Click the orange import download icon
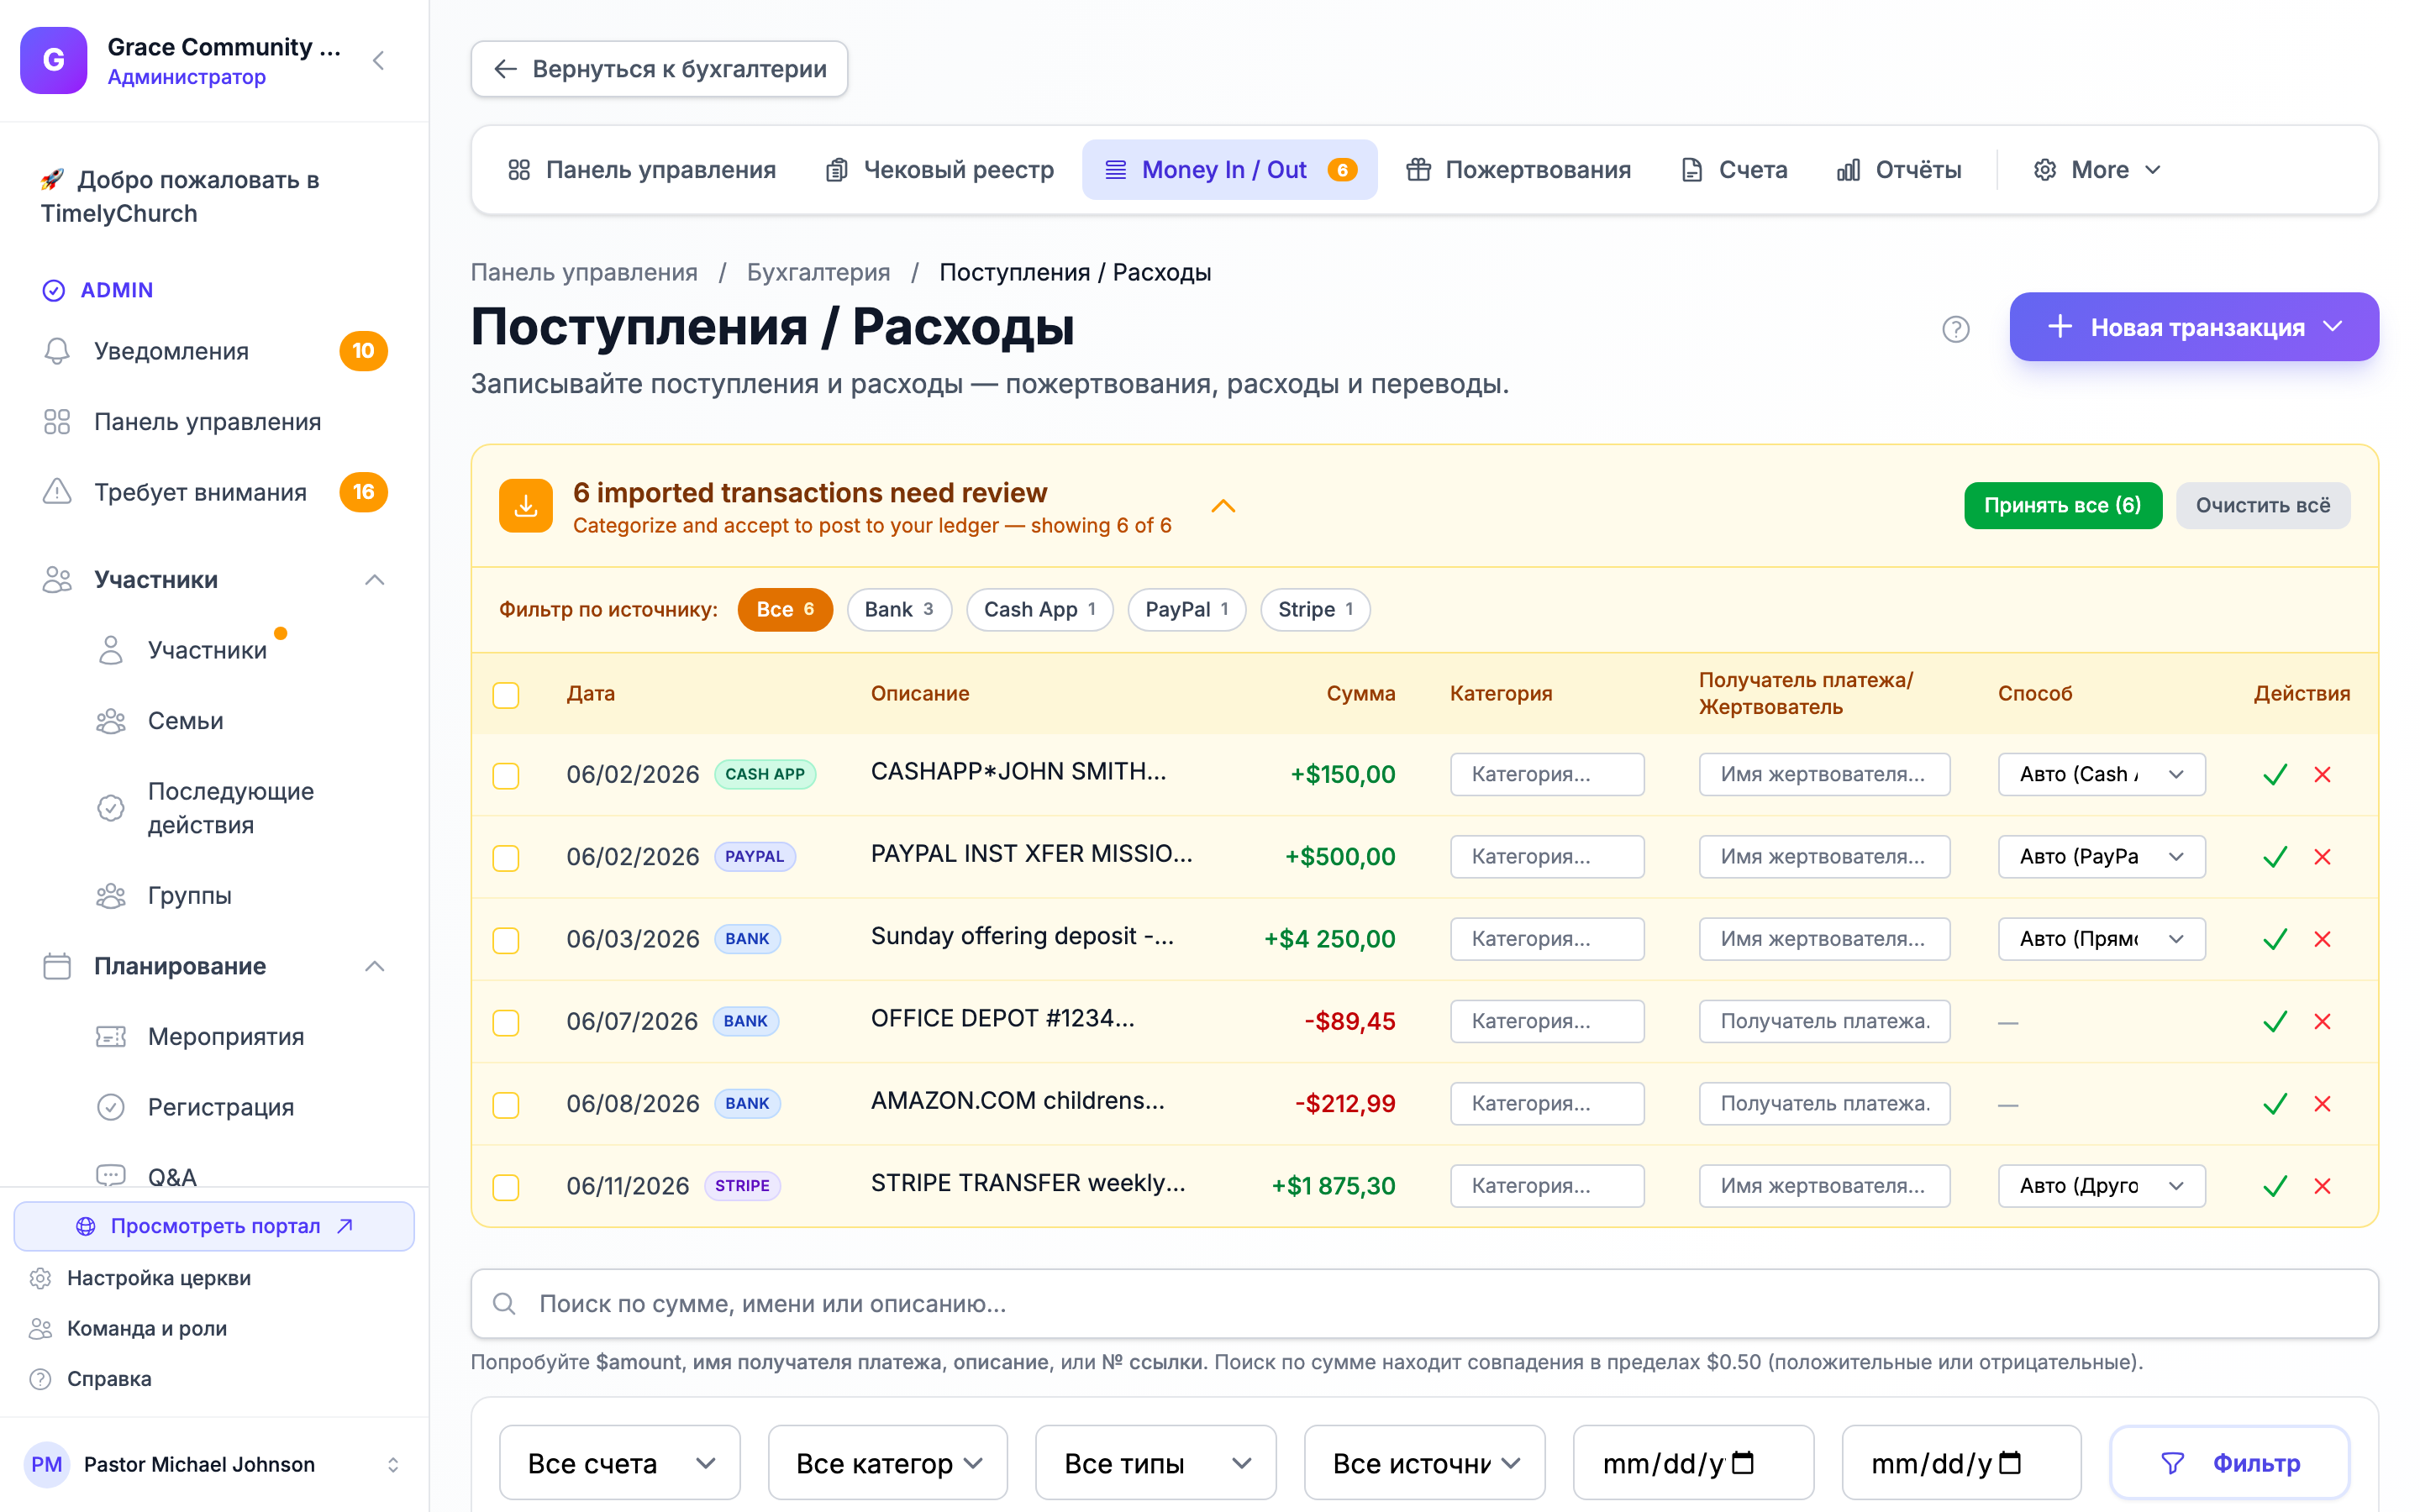Screen dimensions: 2420x1512 (526, 506)
